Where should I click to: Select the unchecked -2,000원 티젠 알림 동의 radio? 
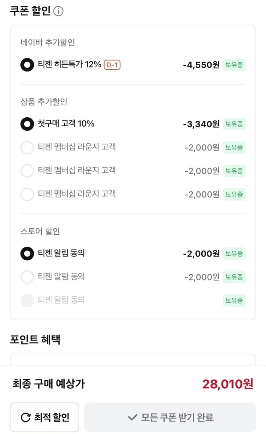point(27,277)
